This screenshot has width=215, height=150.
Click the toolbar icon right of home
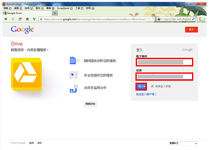(34, 19)
